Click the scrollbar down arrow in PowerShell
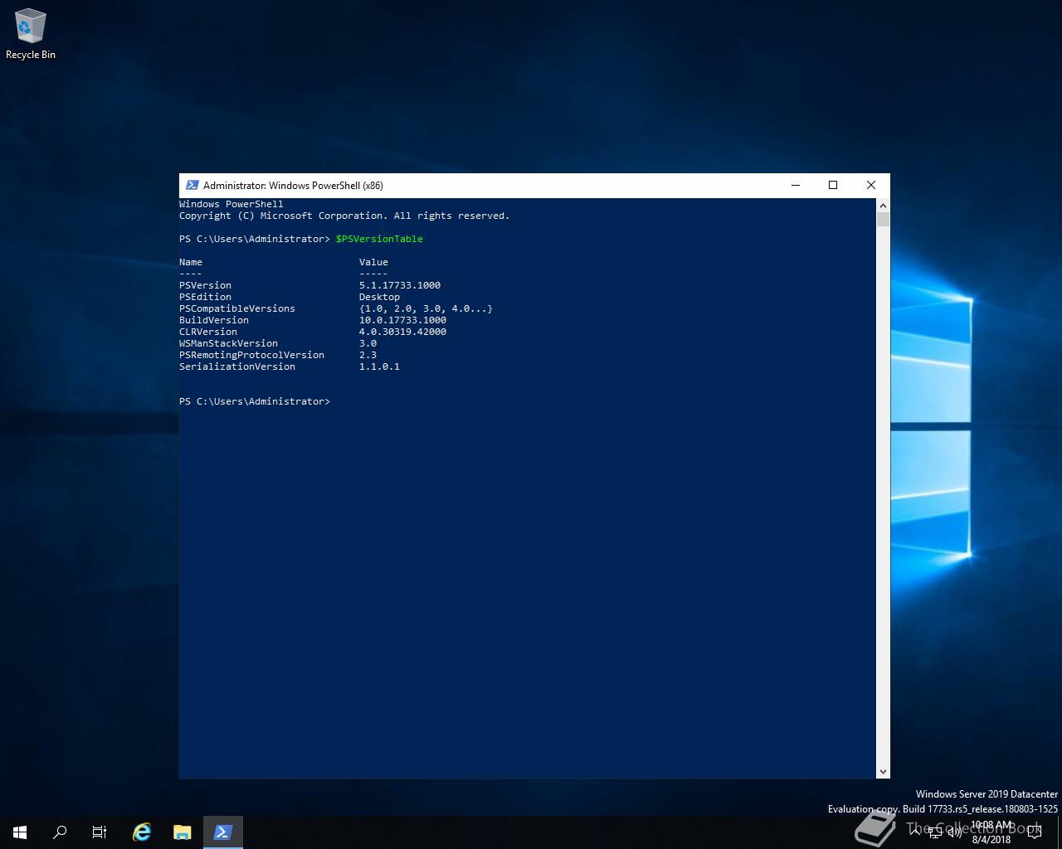This screenshot has height=849, width=1062. tap(883, 772)
